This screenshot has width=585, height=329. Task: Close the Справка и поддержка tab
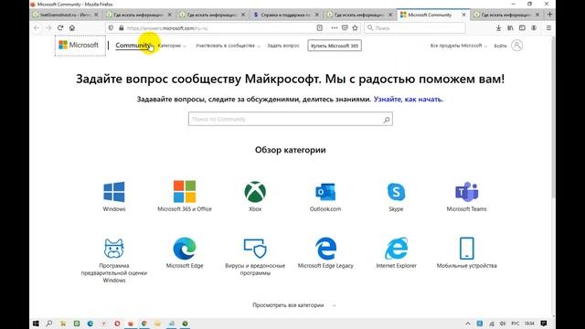[317, 15]
